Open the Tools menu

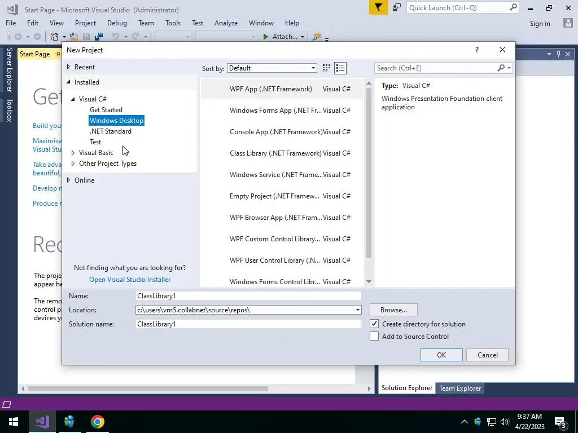coord(173,23)
